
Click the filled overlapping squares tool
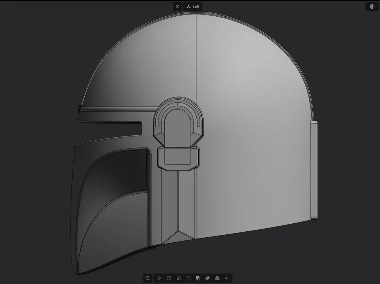point(198,278)
